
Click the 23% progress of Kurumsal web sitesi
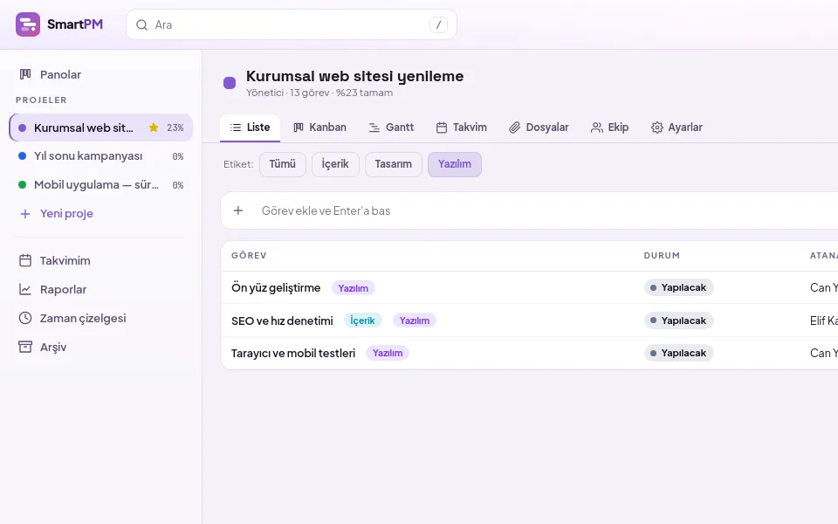(x=175, y=128)
